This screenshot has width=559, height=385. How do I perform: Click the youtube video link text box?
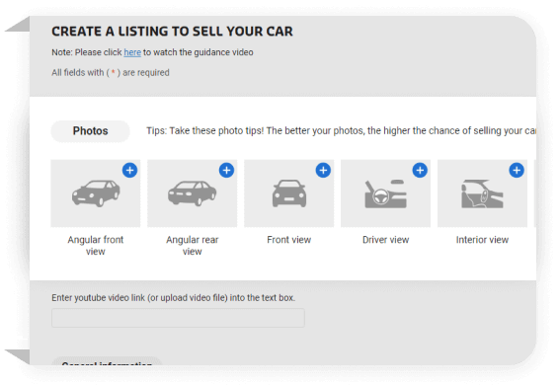(178, 318)
